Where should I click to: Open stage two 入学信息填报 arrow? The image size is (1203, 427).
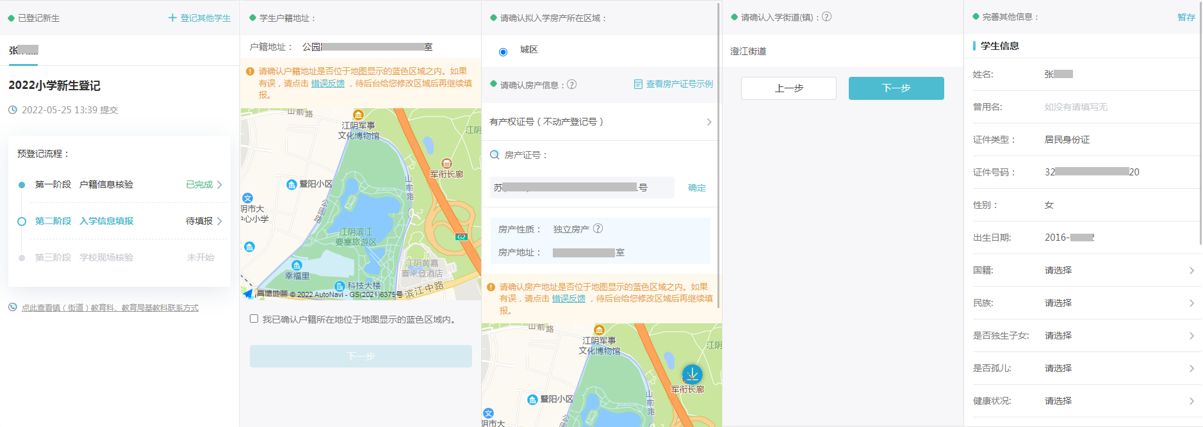tap(219, 221)
